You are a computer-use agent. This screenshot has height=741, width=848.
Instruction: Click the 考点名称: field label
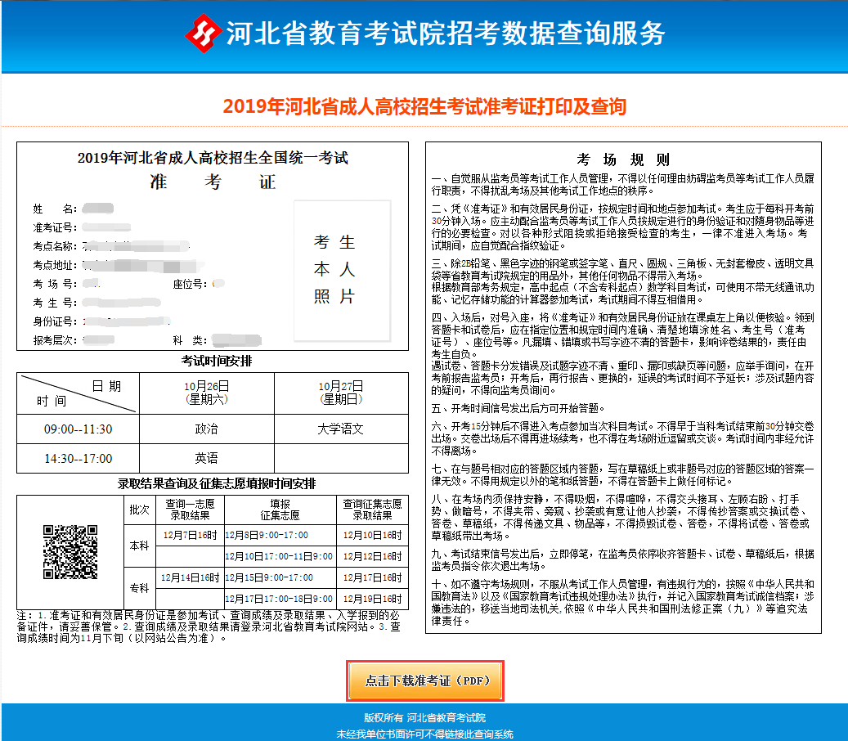click(55, 246)
